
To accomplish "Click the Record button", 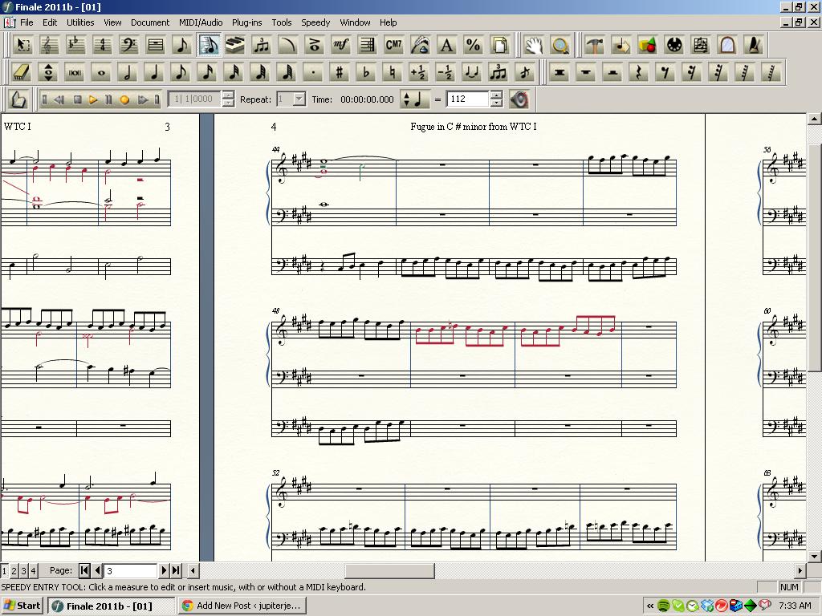I will click(x=124, y=99).
